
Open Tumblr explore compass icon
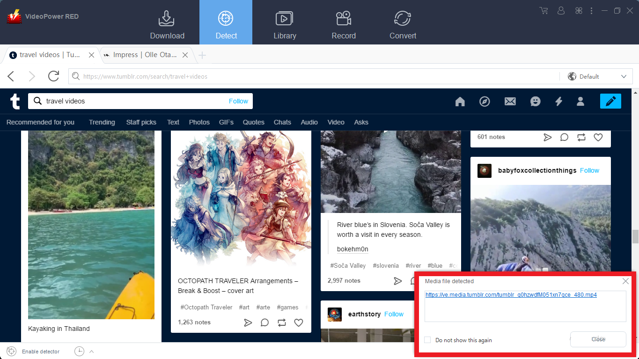[x=485, y=102]
